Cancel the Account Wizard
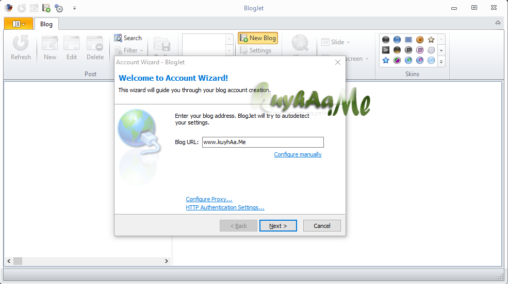 pyautogui.click(x=322, y=226)
